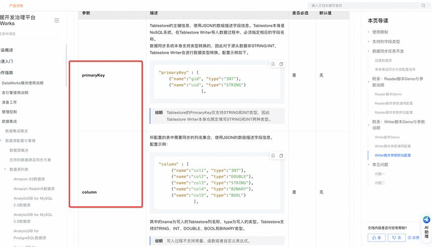Jump to 常见问题 section
This screenshot has width=432, height=247.
[x=380, y=165]
